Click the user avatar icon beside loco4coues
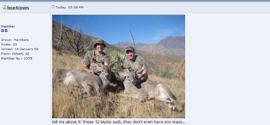The width and height of the screenshot is (270, 125). [x=5, y=7]
